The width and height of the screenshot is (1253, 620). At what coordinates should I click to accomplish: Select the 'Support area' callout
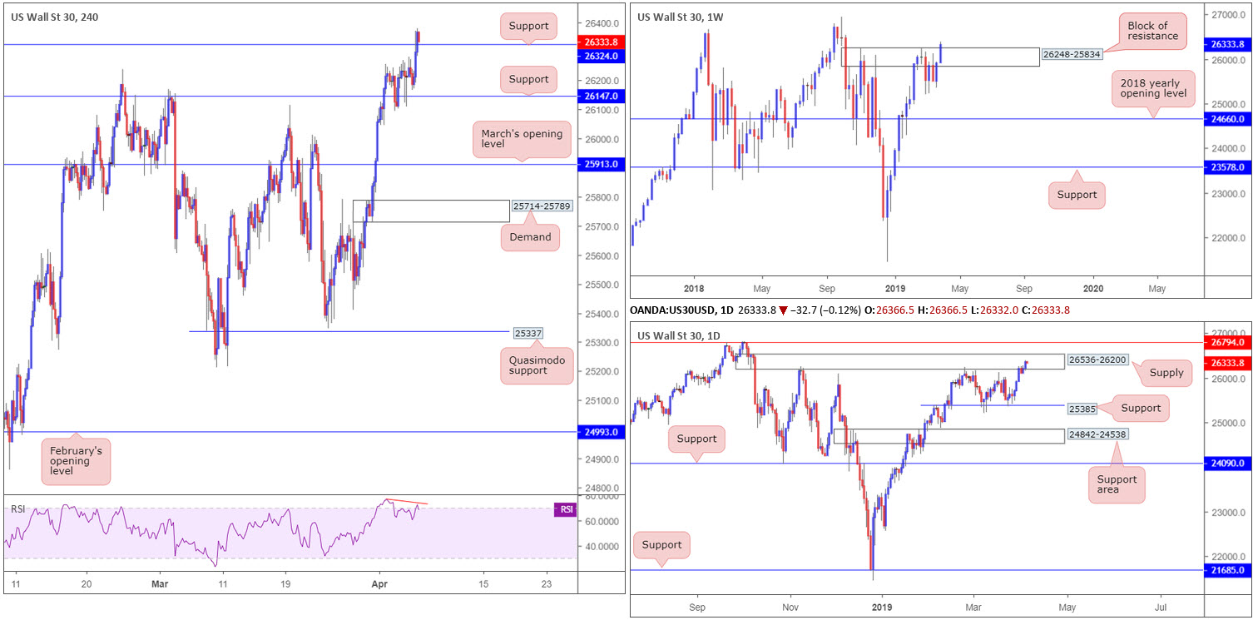[1117, 485]
